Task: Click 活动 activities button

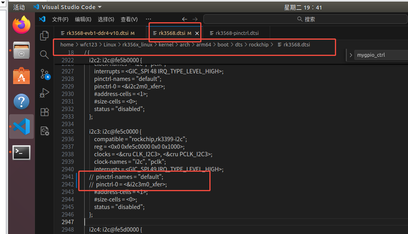Action: tap(19, 7)
